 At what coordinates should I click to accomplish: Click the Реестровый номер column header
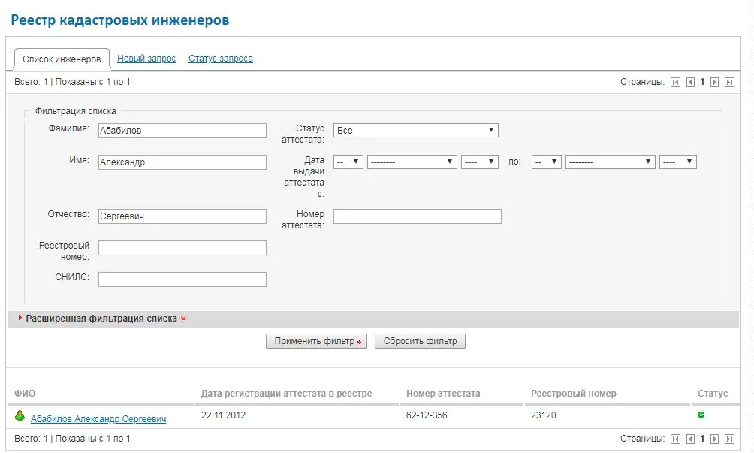point(574,394)
